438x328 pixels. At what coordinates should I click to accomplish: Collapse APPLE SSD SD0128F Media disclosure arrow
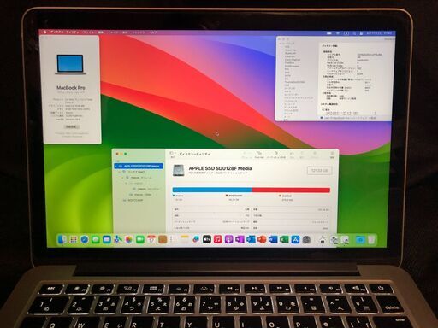[x=116, y=166]
